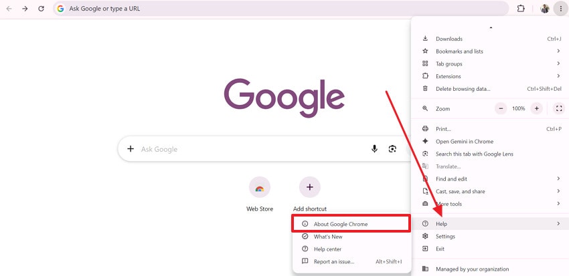This screenshot has width=569, height=276.
Task: Expand Bookmarks and lists submenu
Action: (x=491, y=51)
